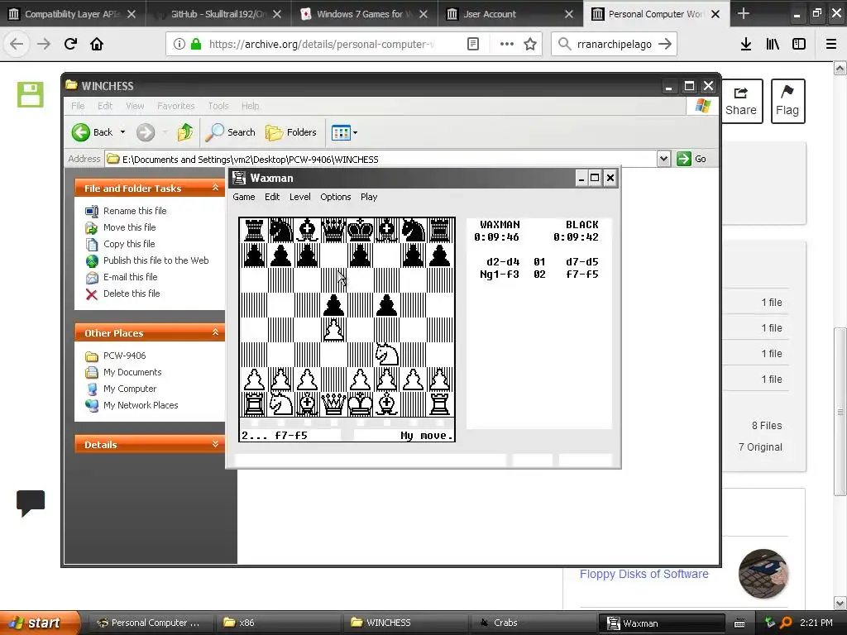Expand the Details panel
Screen dimensions: 847x635
pos(215,444)
